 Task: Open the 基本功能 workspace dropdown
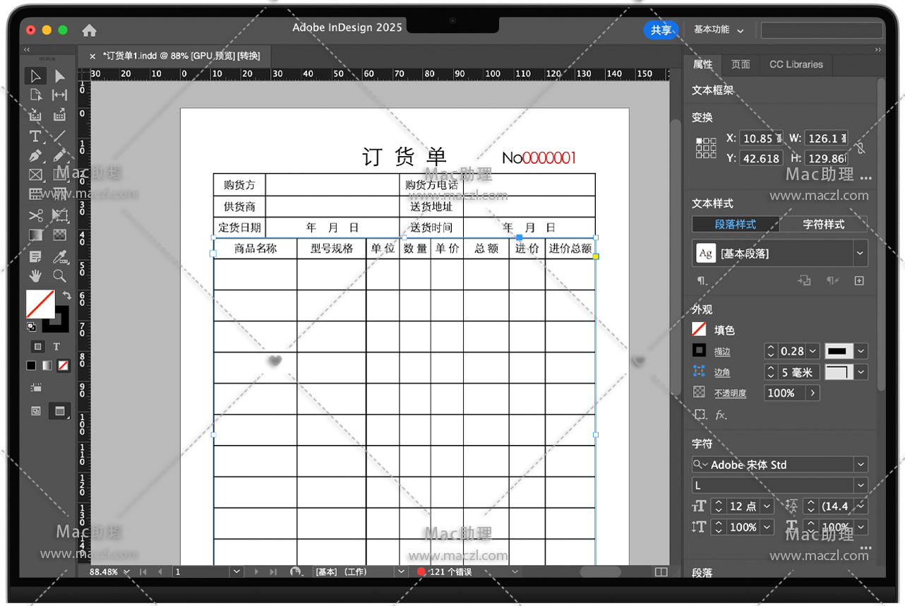(x=719, y=30)
